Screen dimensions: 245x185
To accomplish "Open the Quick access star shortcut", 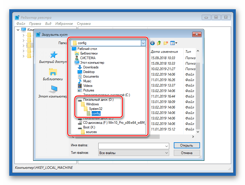I will (53, 55).
